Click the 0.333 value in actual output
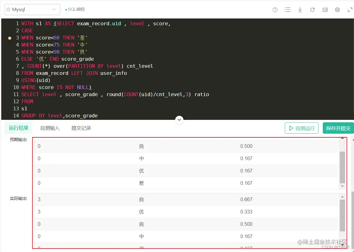This screenshot has height=252, width=354. [246, 212]
